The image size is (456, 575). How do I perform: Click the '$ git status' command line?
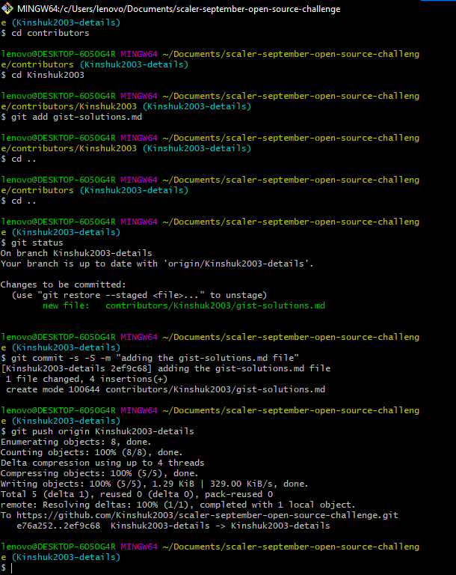(x=32, y=243)
